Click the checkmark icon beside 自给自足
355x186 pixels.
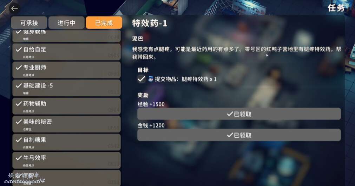19,49
